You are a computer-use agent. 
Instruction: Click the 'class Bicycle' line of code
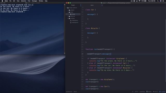(93, 28)
